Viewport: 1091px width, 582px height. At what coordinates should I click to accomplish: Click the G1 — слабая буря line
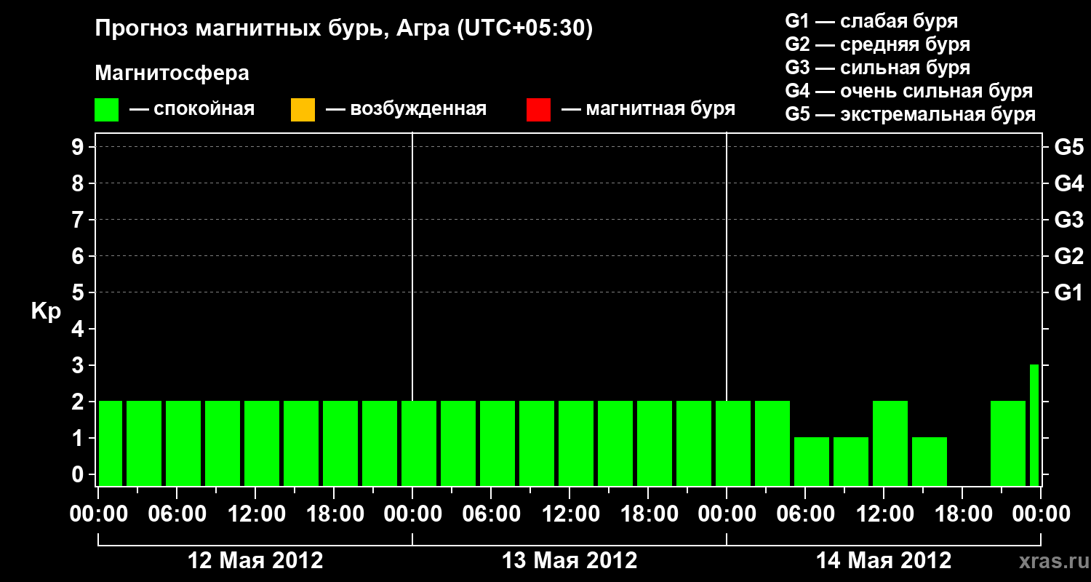pos(871,21)
